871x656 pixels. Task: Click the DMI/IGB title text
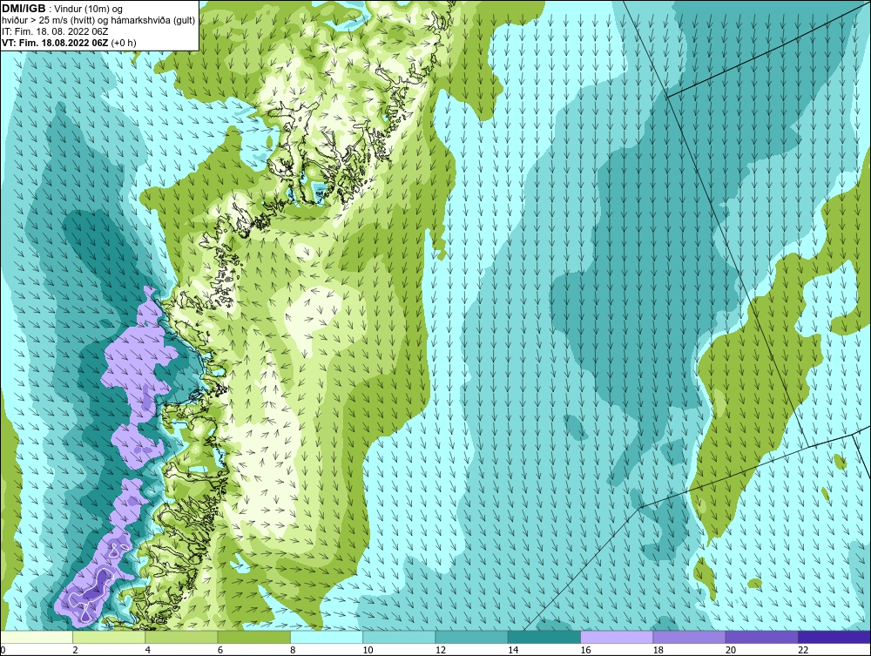tap(24, 9)
